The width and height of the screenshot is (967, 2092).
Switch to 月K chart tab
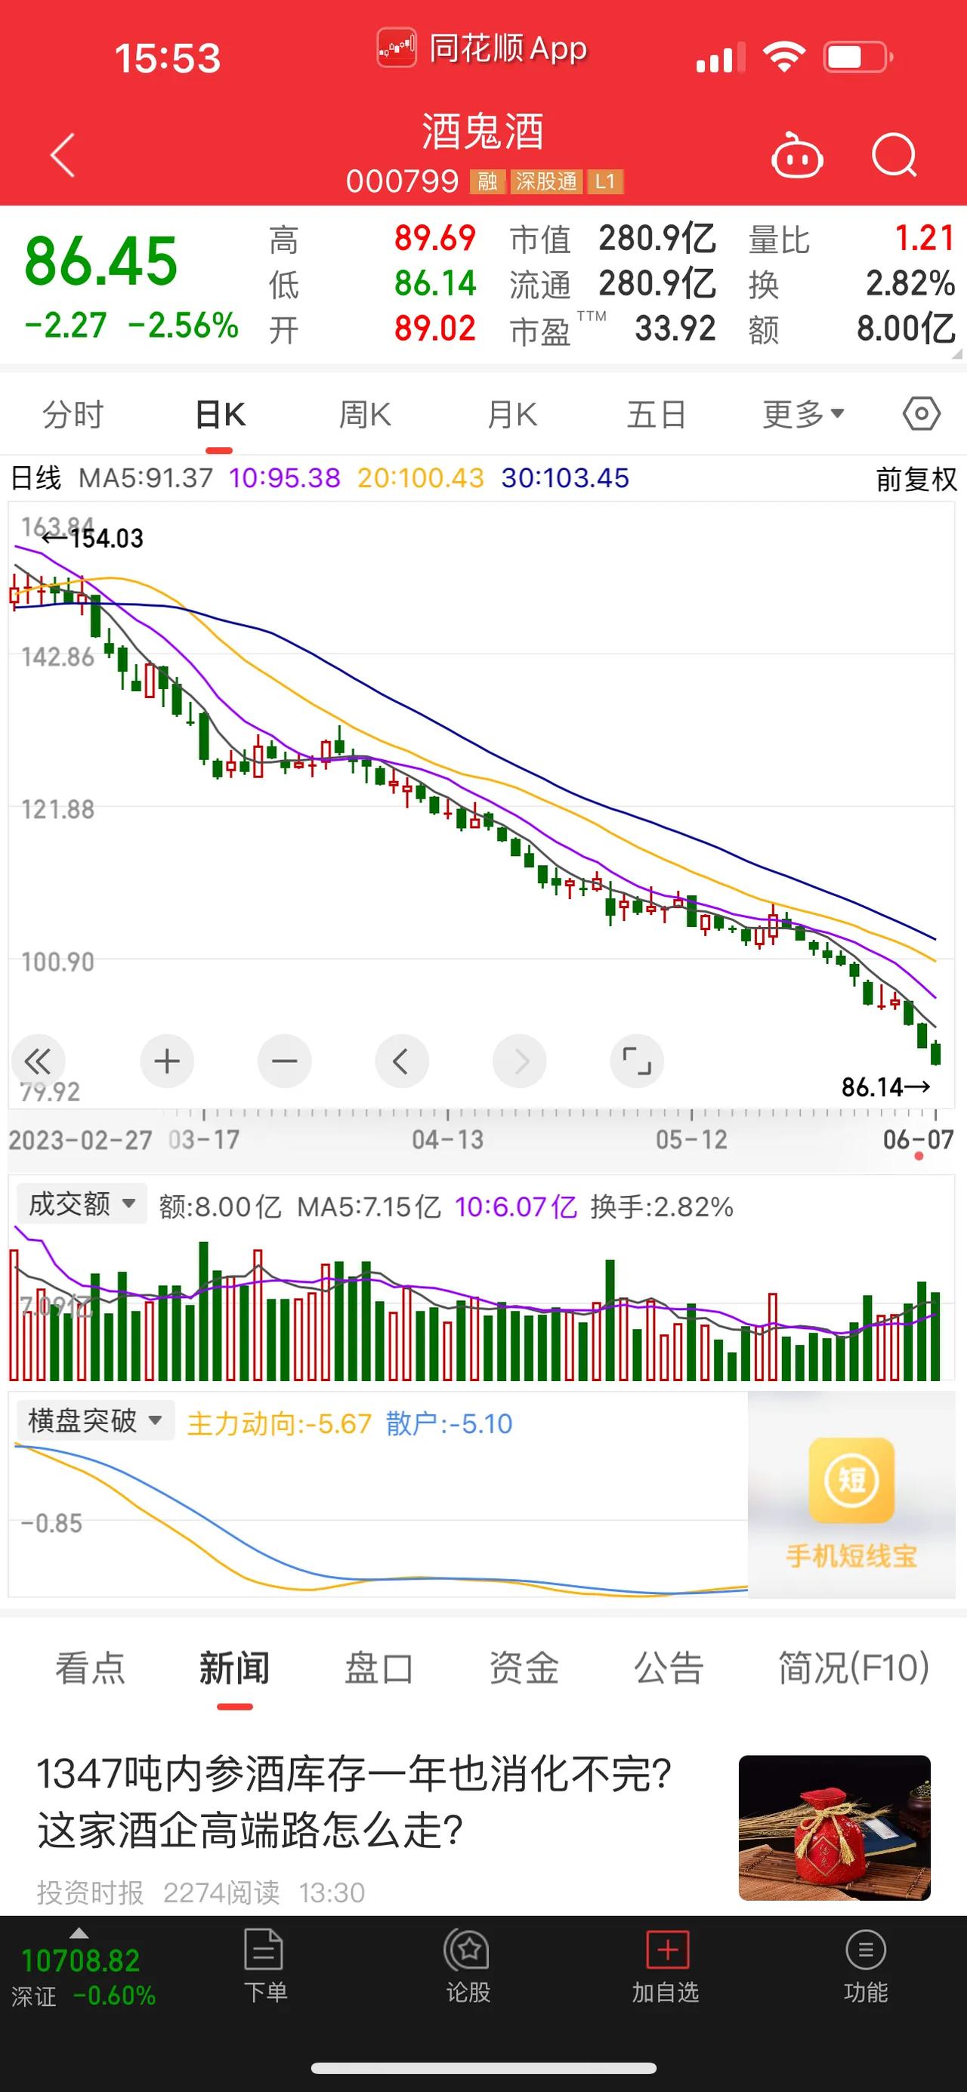pyautogui.click(x=511, y=414)
